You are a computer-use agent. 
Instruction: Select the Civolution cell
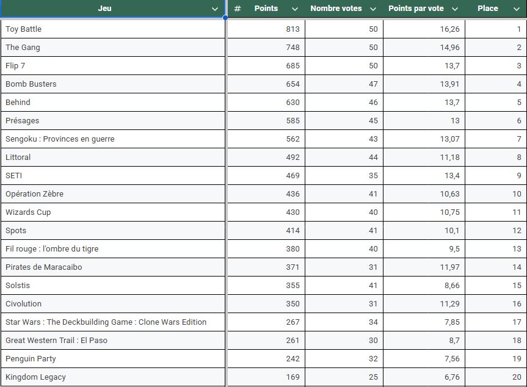[113, 304]
